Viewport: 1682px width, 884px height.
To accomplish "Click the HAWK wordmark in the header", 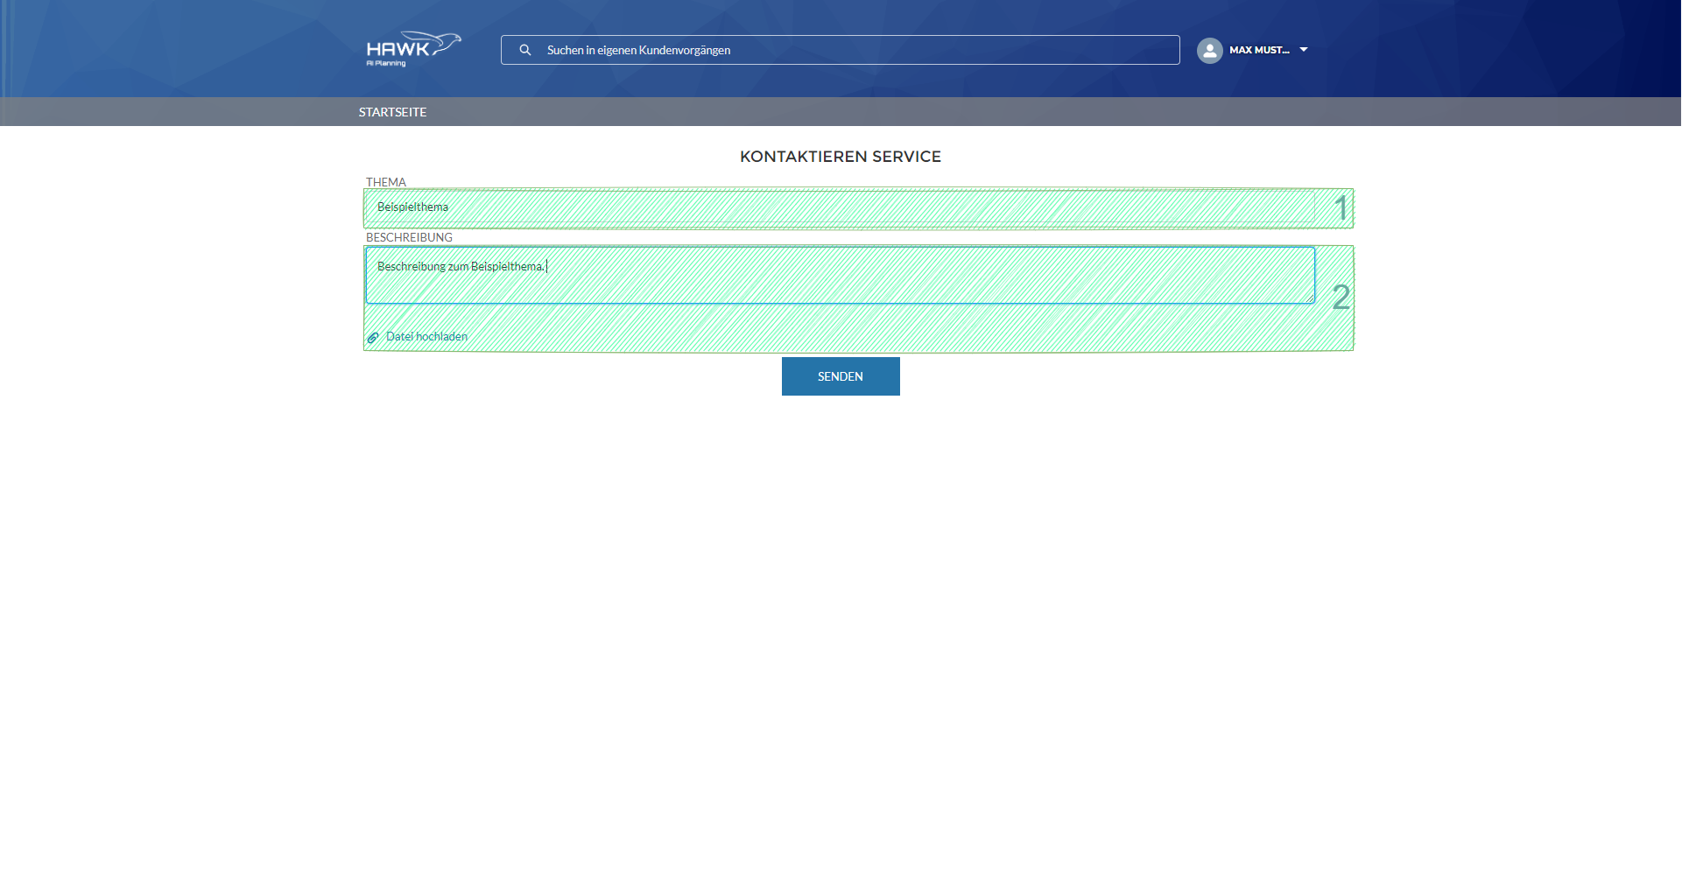I will point(398,49).
